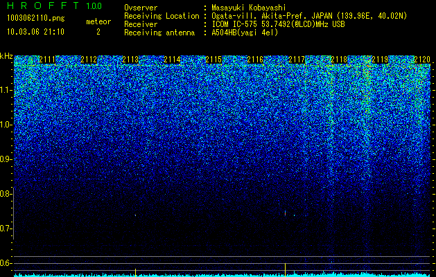Click observer name Masayuki Kobayashi

[x=249, y=8]
